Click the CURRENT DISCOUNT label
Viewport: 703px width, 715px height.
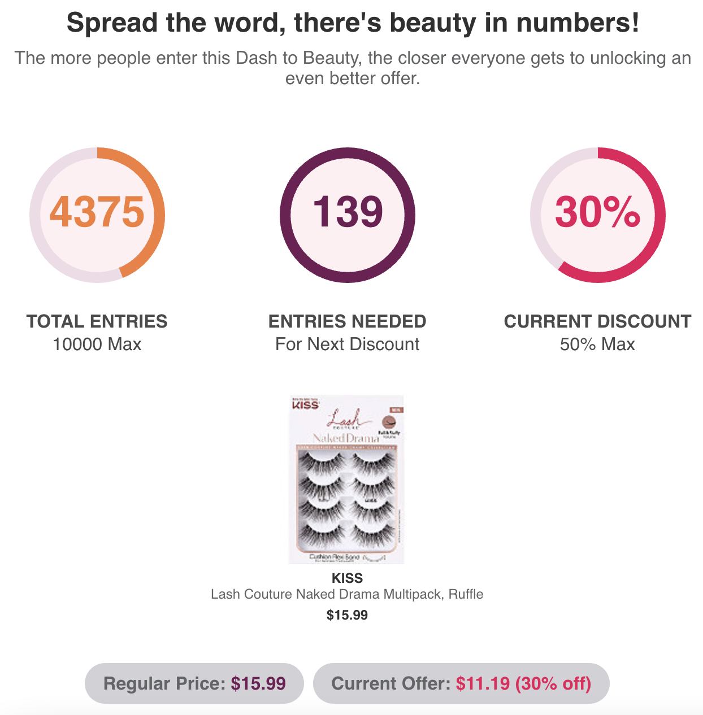[597, 321]
